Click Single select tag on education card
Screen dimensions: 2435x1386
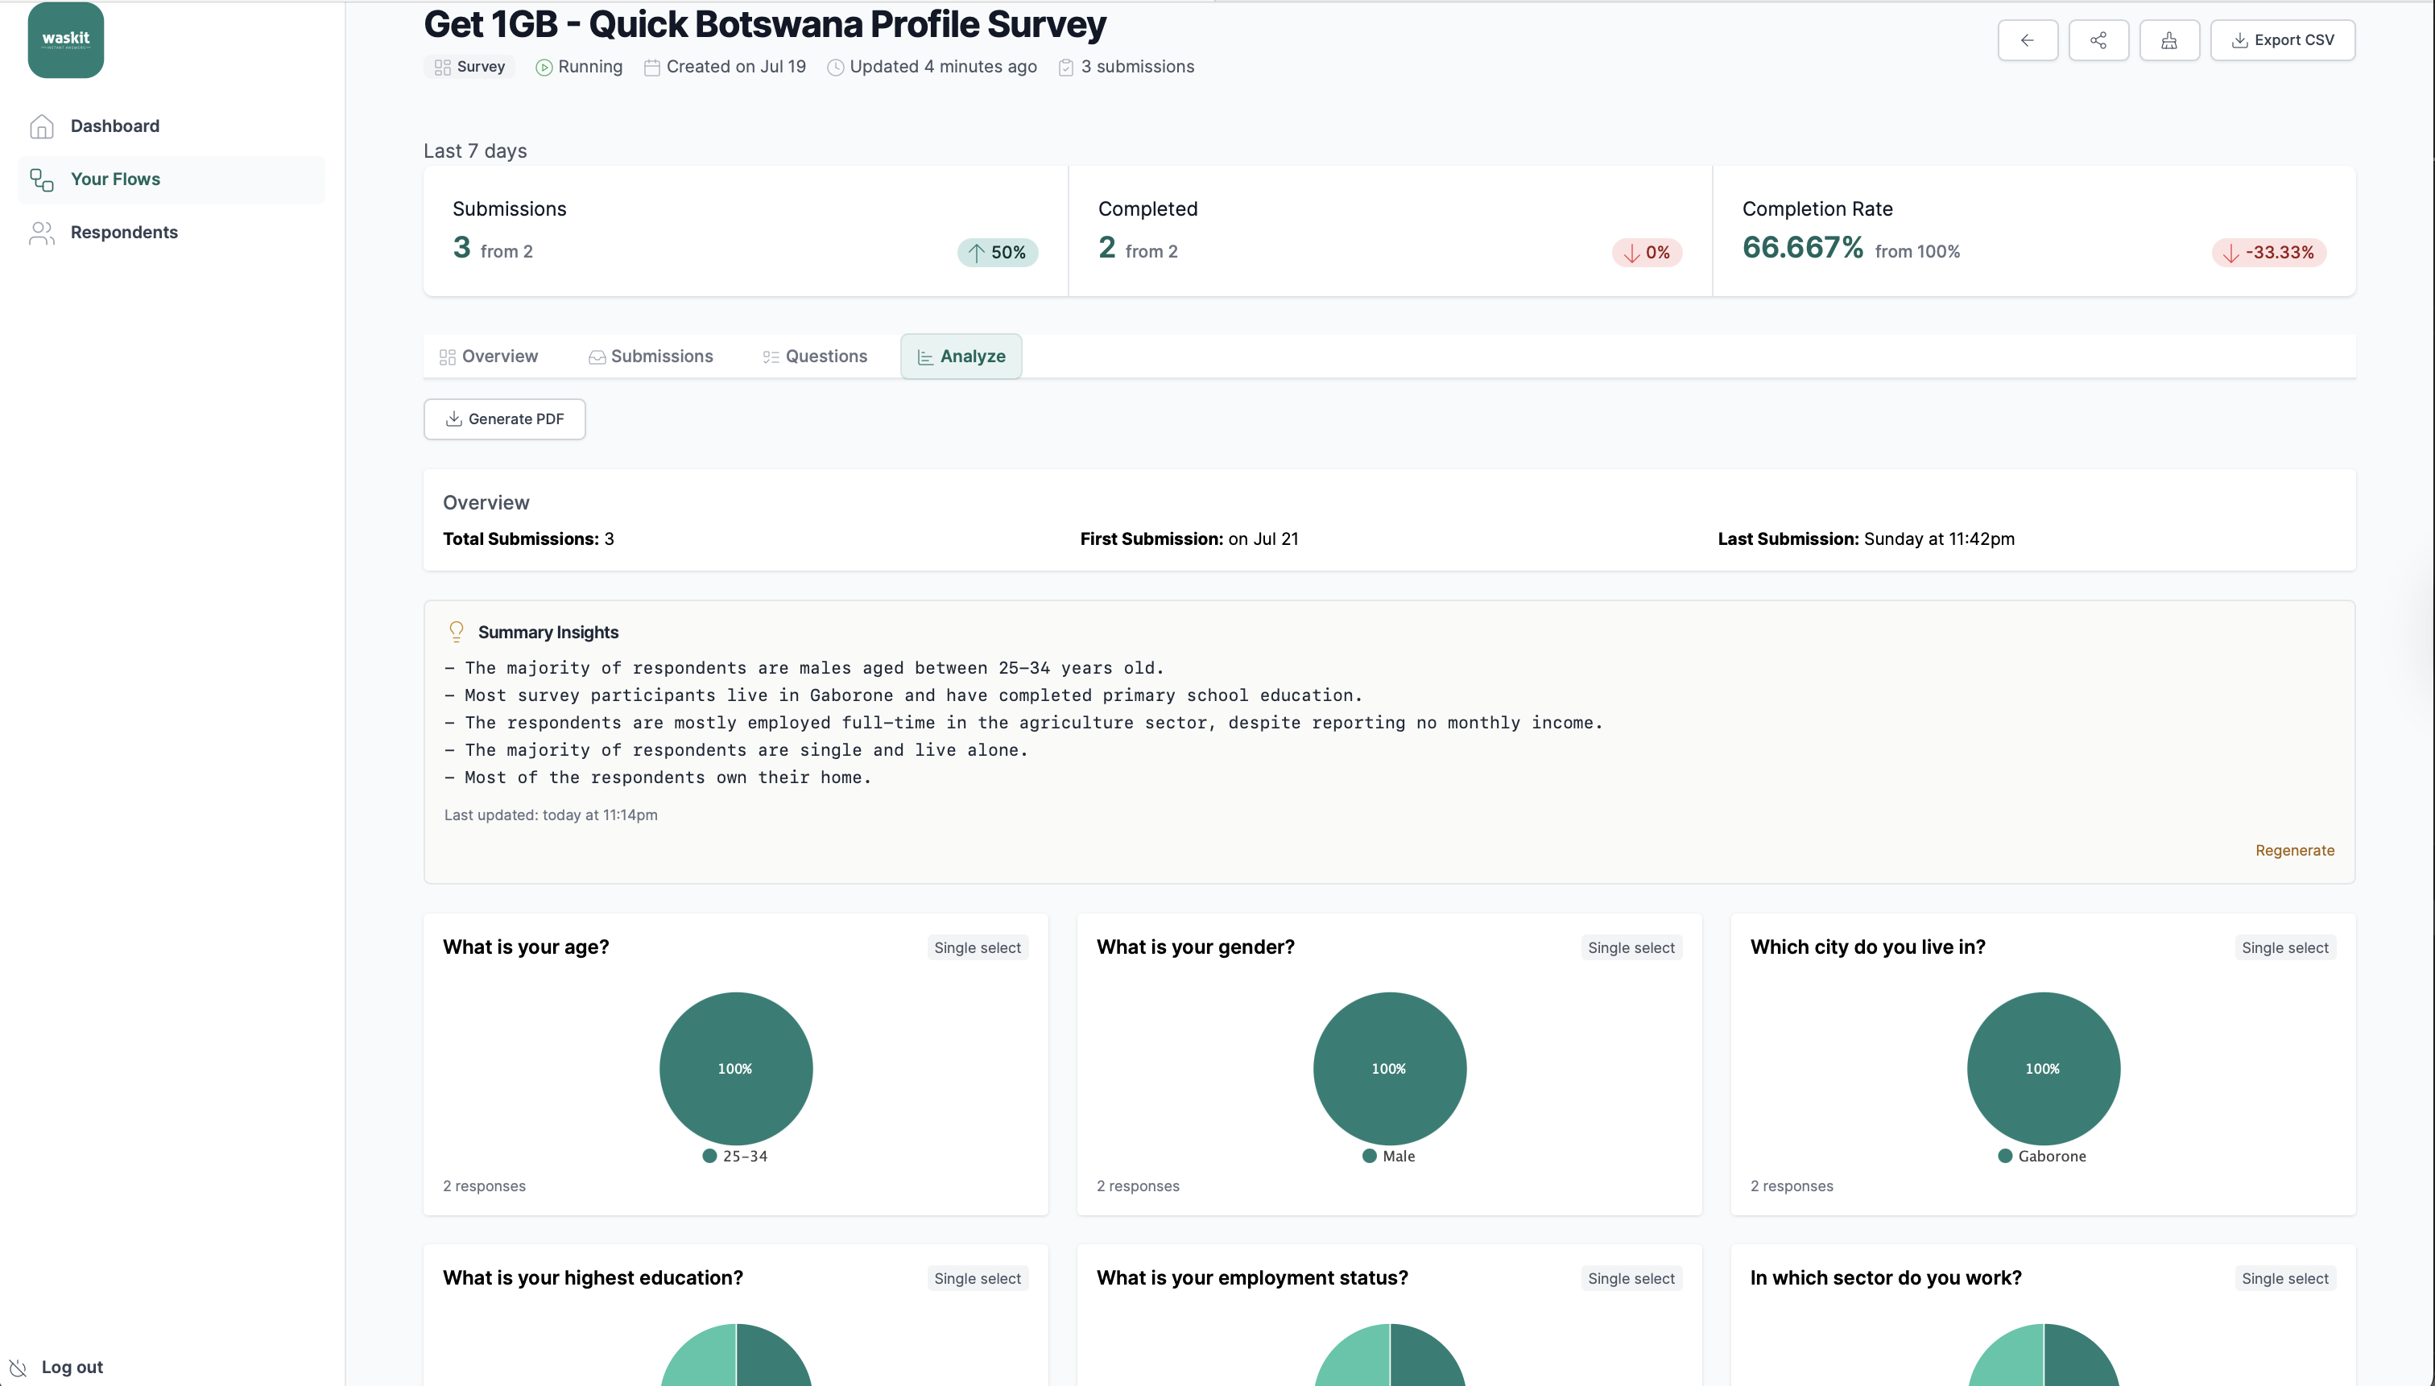pos(977,1278)
